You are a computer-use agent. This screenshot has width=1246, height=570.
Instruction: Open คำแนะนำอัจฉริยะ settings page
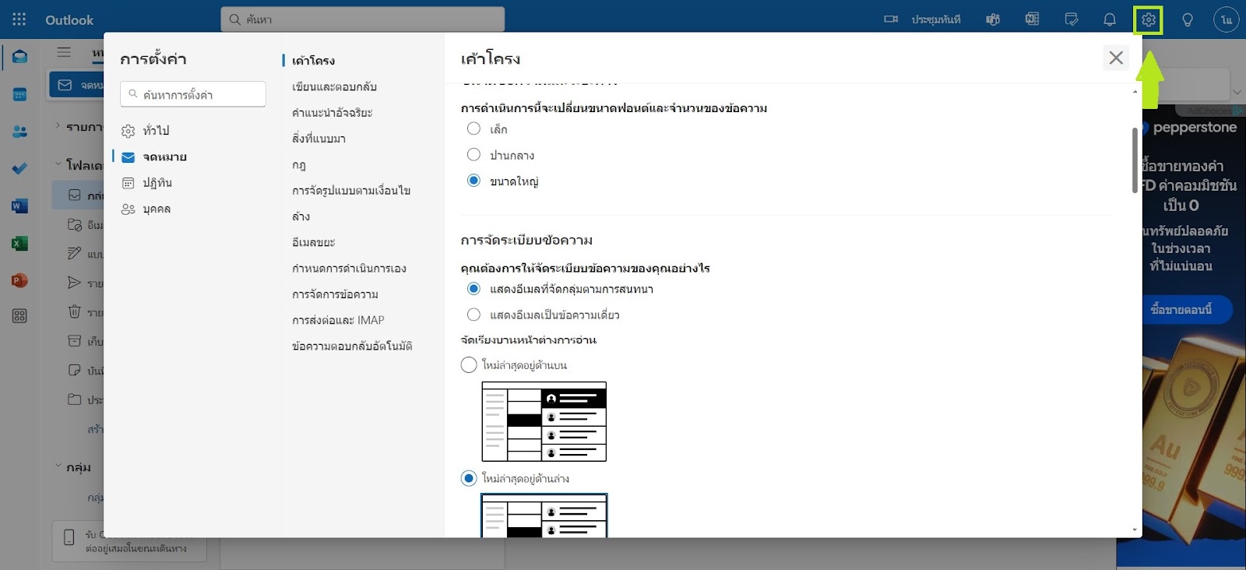(332, 112)
